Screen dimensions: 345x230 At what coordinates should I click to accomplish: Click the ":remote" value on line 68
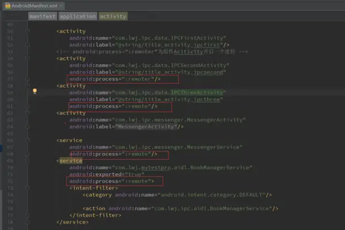point(136,154)
